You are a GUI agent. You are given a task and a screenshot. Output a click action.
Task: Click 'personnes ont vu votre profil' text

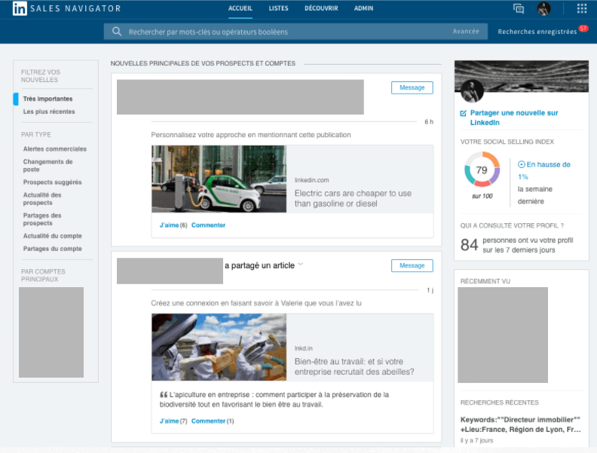point(528,245)
